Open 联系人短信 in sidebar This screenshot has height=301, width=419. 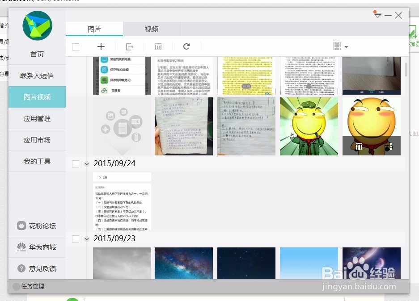37,76
